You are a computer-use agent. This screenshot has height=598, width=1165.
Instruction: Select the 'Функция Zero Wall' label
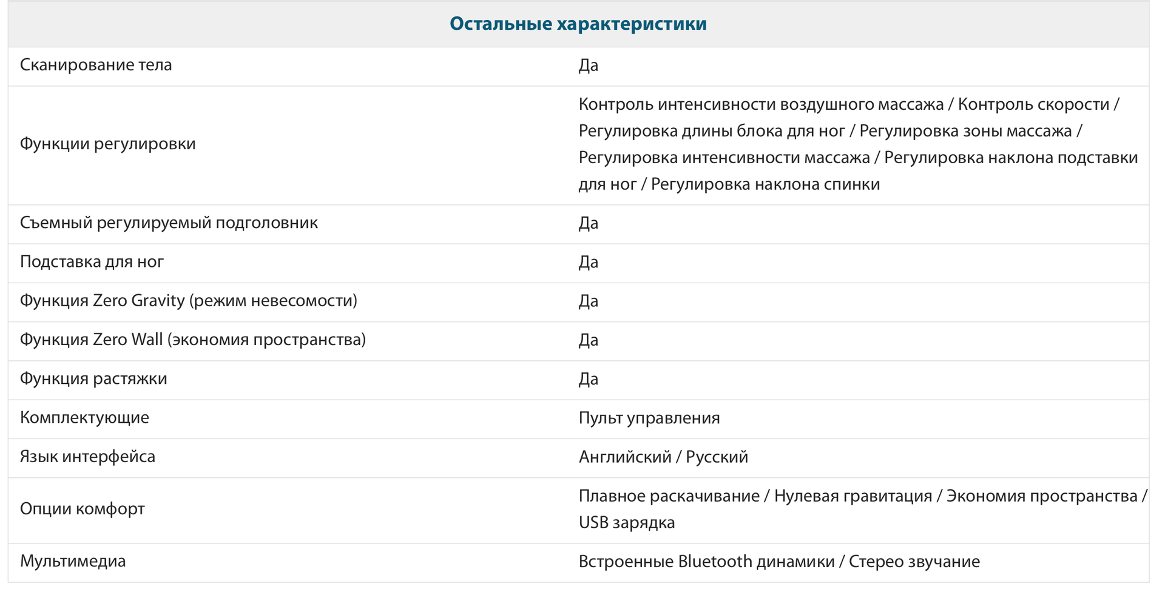[193, 340]
